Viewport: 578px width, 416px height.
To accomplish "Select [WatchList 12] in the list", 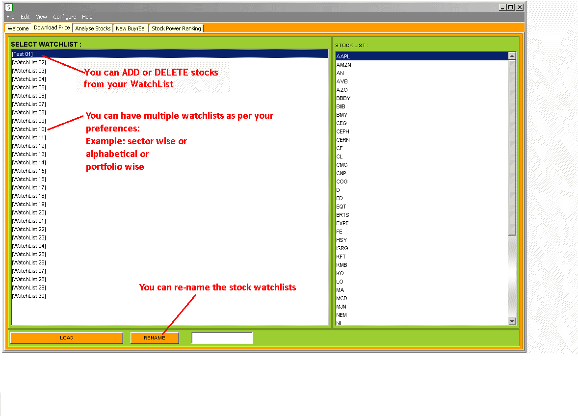I will point(170,146).
